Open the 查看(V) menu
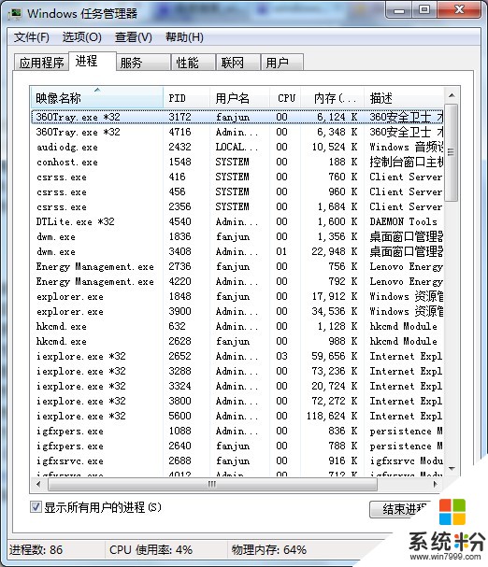 coord(134,36)
